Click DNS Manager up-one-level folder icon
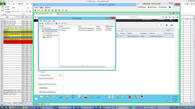This screenshot has height=109, width=195. click(x=46, y=24)
